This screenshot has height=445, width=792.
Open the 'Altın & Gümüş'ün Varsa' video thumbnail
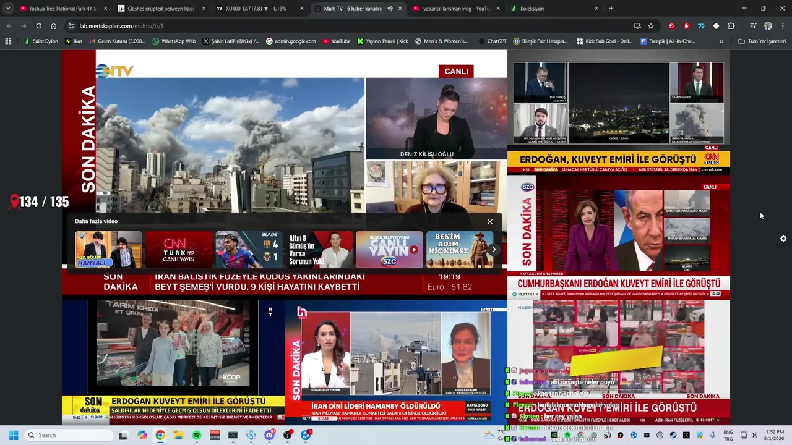[319, 250]
